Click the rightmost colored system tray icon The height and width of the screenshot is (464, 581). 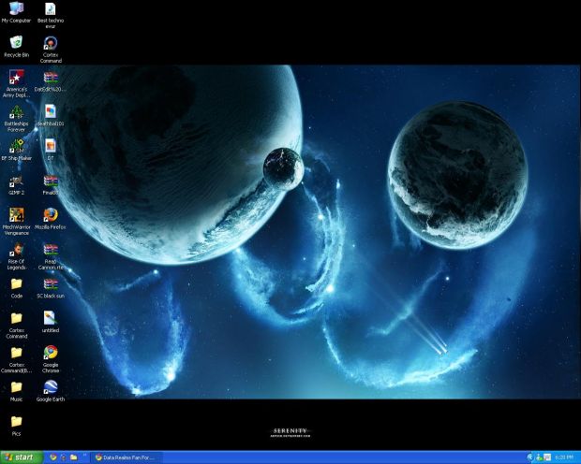(x=547, y=457)
